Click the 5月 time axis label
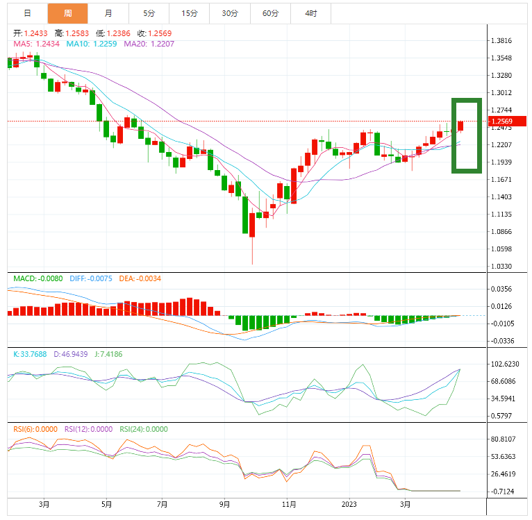The width and height of the screenshot is (532, 520). pos(106,505)
